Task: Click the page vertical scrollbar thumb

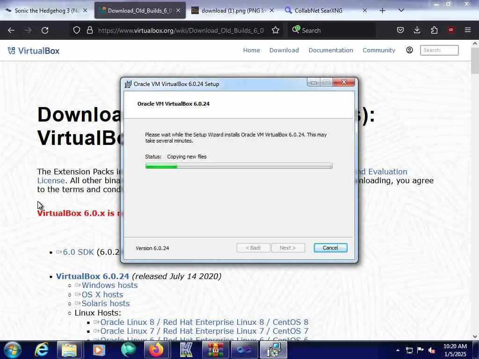Action: [475, 60]
